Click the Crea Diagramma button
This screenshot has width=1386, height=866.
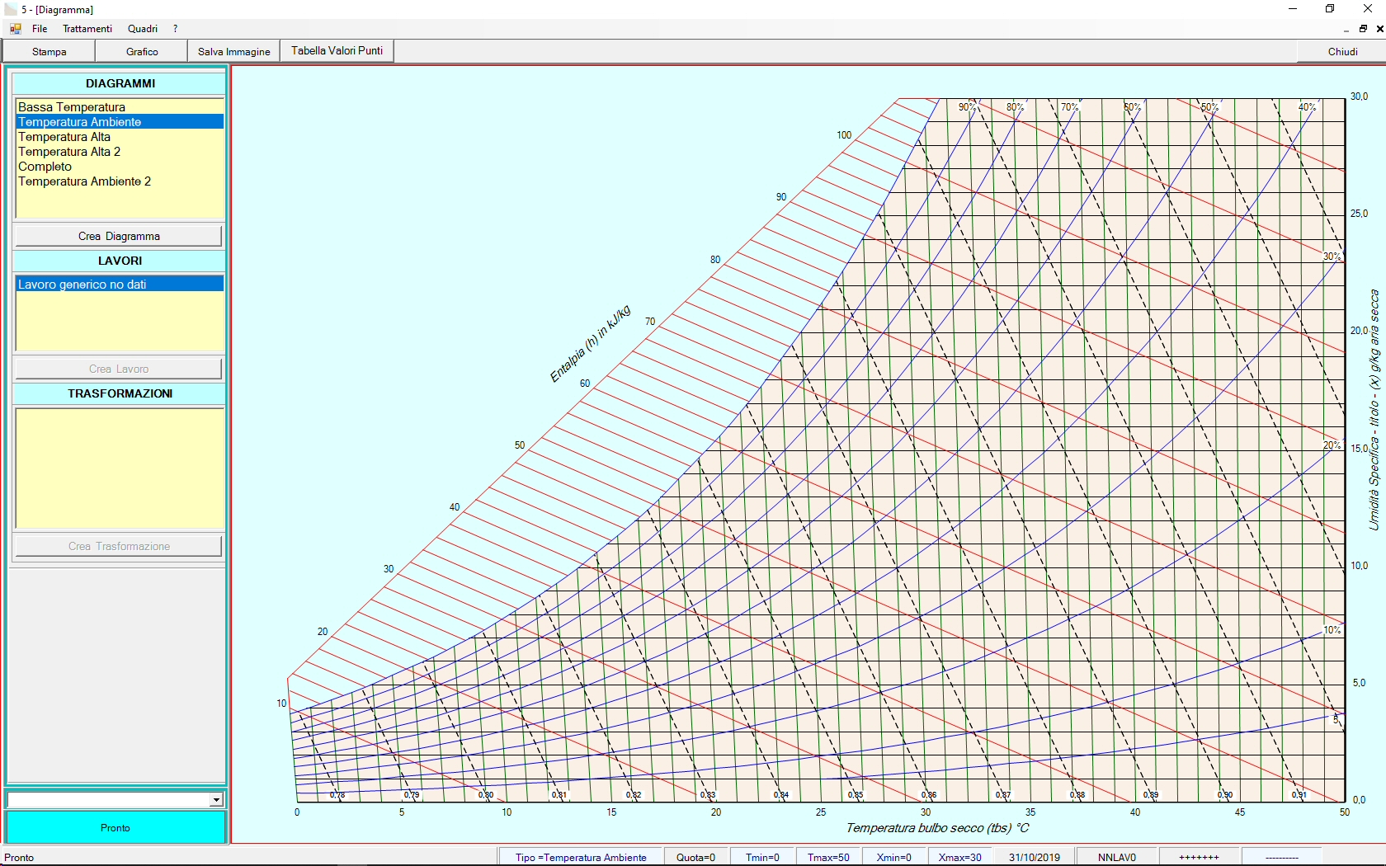click(x=119, y=236)
